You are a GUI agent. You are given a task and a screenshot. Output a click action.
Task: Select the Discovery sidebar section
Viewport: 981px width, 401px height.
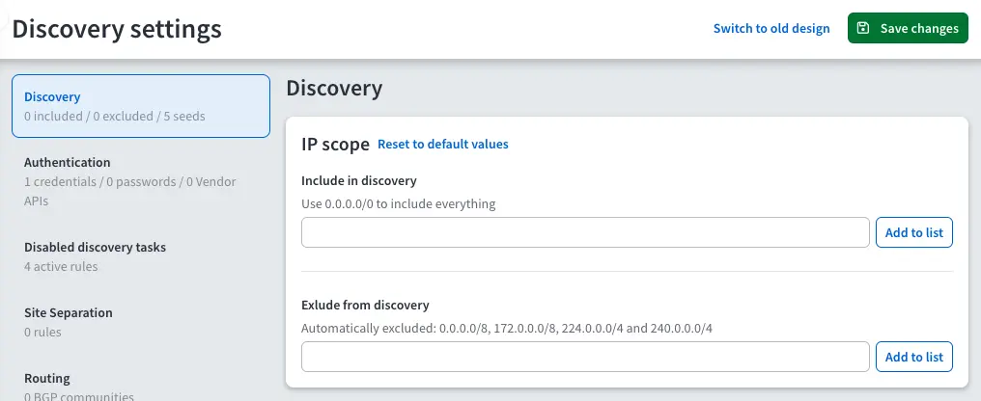141,106
